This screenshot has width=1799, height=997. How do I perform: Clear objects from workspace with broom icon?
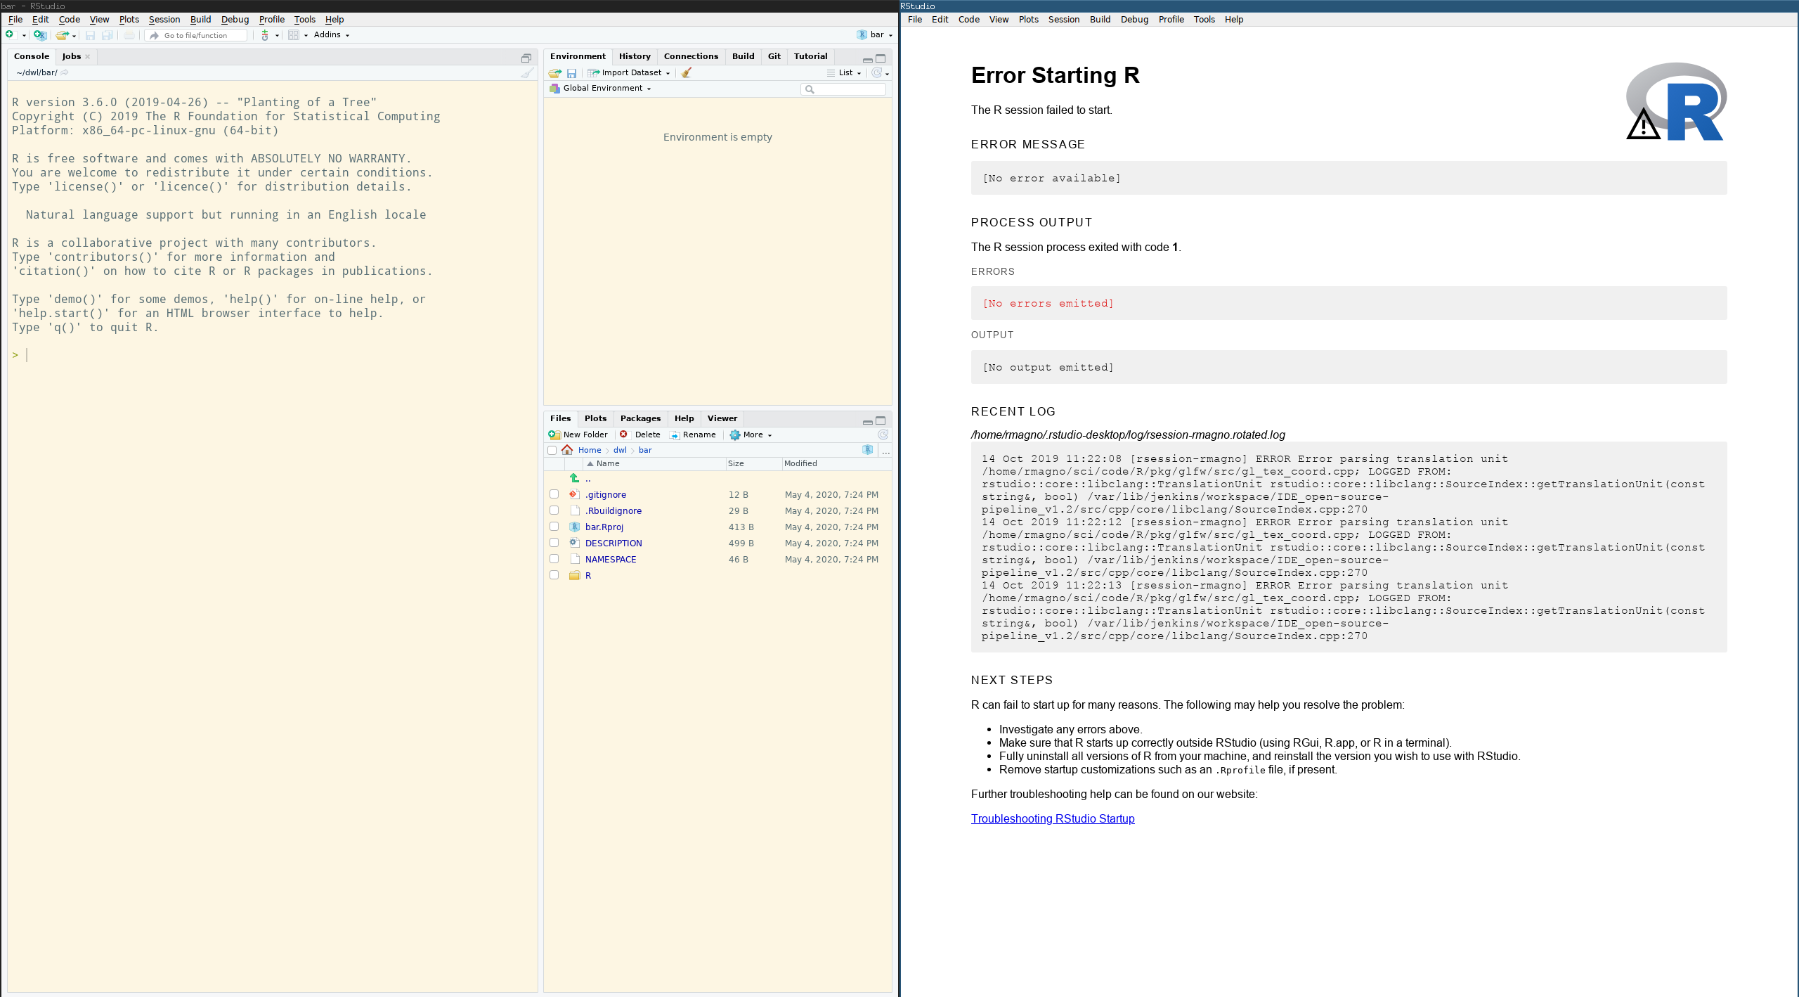[x=686, y=72]
